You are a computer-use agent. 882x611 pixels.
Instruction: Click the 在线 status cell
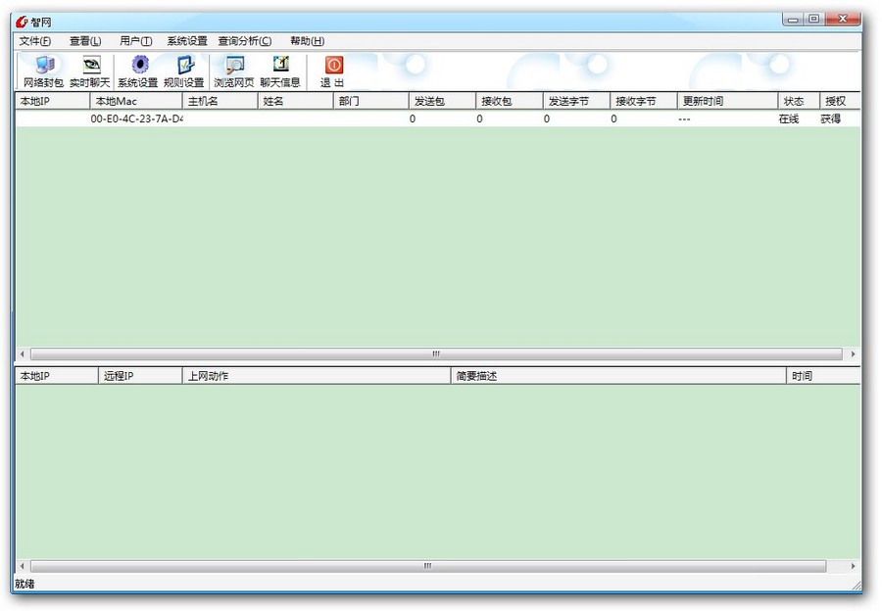tap(789, 118)
